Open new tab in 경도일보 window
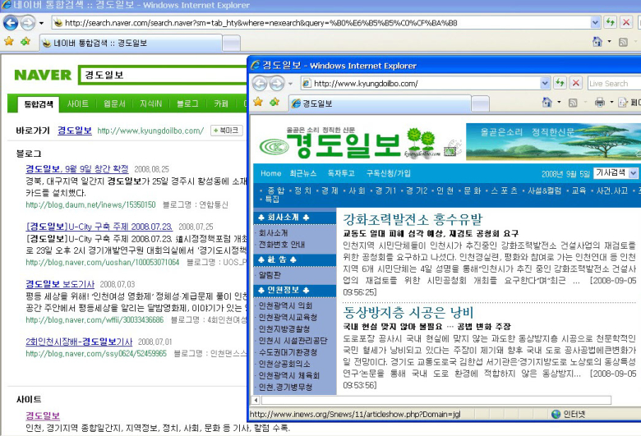This screenshot has height=436, width=641. point(481,103)
